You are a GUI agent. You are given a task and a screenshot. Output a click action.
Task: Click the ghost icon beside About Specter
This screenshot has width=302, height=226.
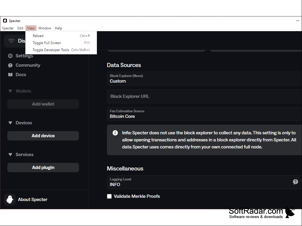point(10,200)
